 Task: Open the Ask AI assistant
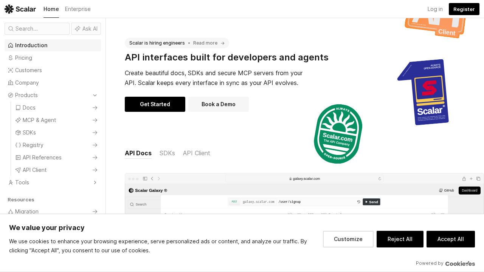[x=86, y=29]
